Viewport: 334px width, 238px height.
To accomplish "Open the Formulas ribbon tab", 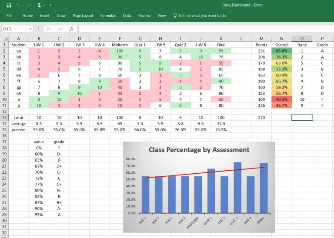I will click(108, 16).
